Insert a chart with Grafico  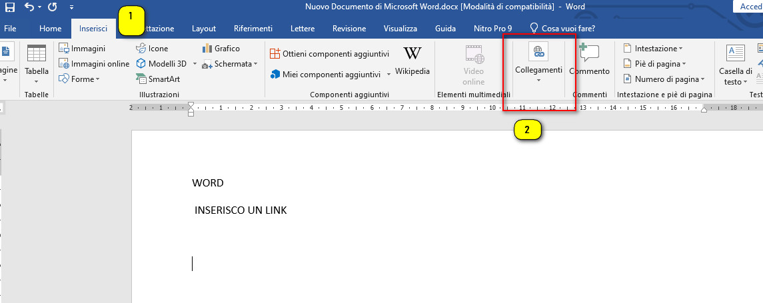(221, 49)
